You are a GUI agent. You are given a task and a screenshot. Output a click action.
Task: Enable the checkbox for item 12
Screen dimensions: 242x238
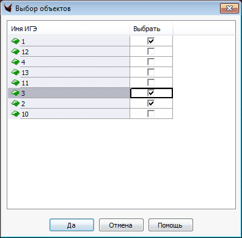[151, 51]
